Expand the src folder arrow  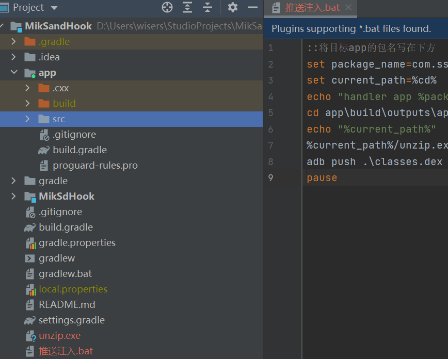[x=28, y=119]
